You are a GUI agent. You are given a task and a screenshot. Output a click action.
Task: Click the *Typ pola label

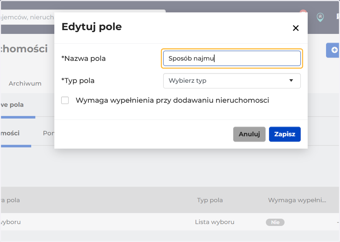coord(78,81)
